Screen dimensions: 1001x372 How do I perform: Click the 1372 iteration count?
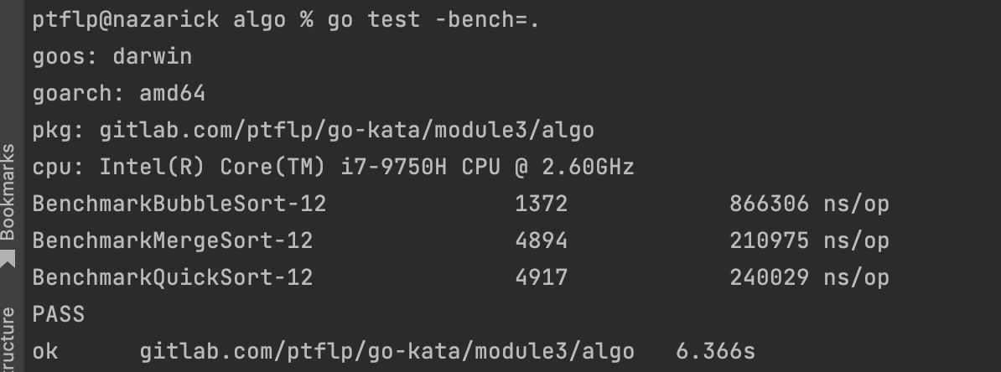541,204
